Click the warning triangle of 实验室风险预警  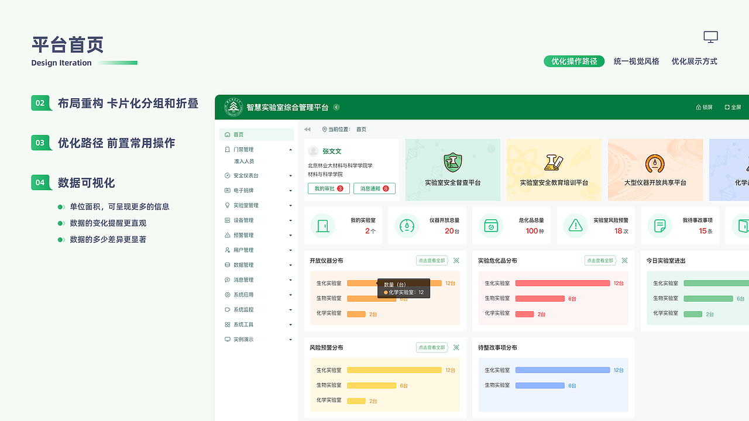point(575,225)
